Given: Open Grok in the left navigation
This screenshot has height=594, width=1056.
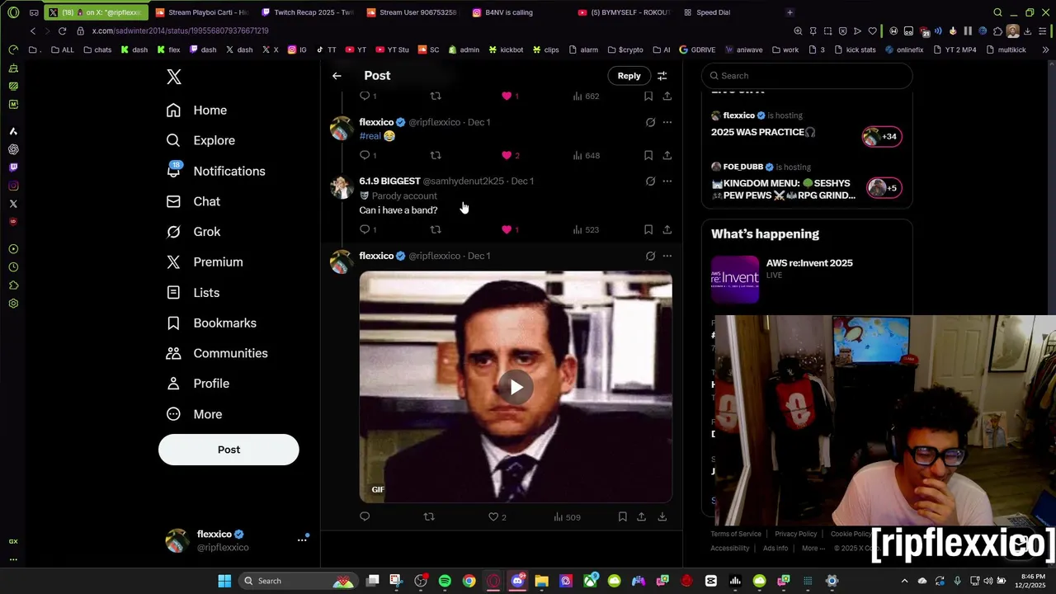Looking at the screenshot, I should [x=193, y=232].
